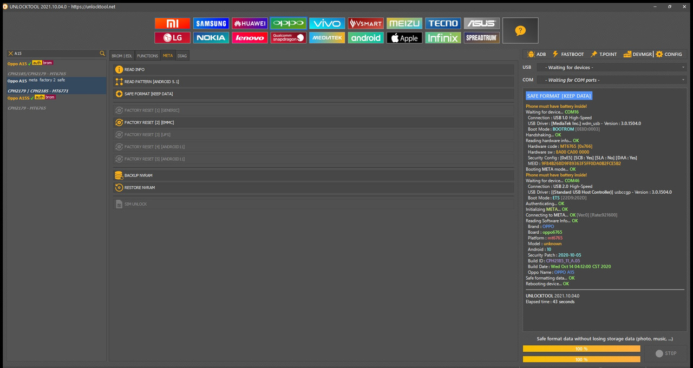
Task: Open the T.POINT tool
Action: [x=603, y=54]
